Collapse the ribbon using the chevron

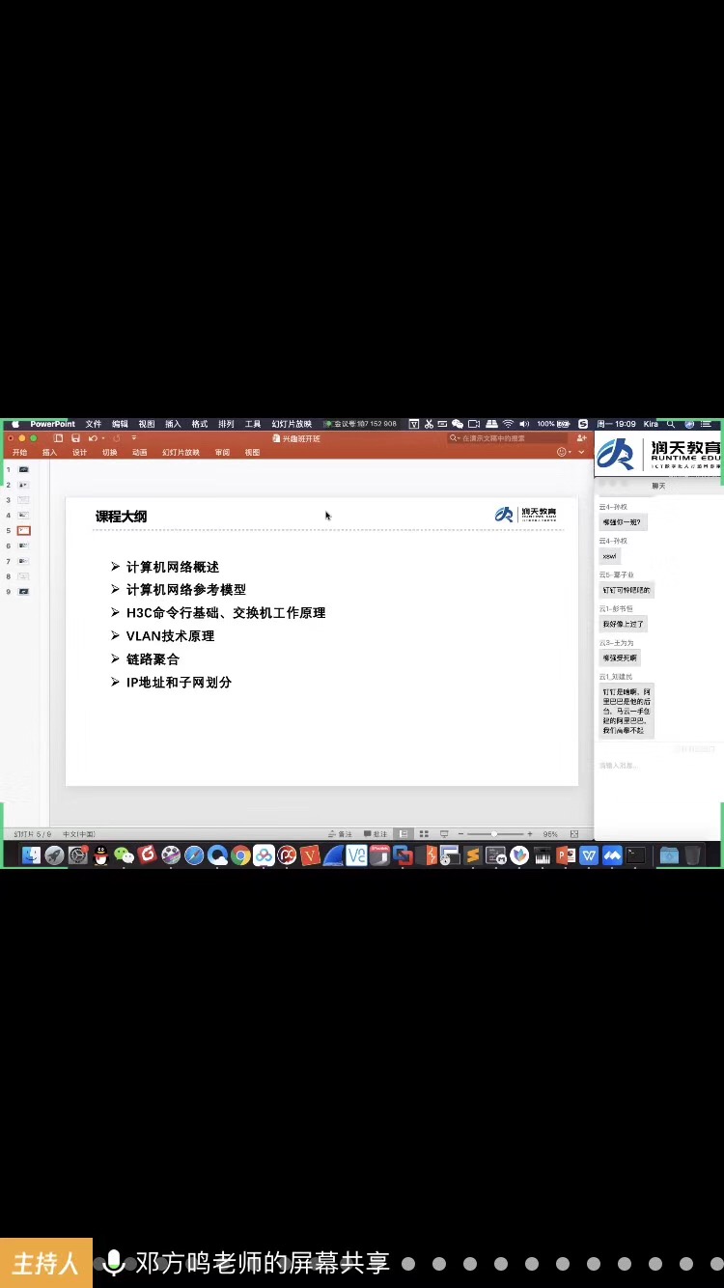click(581, 453)
